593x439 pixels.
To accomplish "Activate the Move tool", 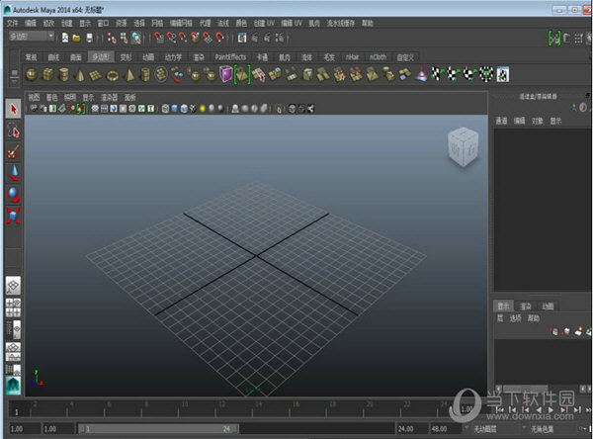I will coord(13,173).
